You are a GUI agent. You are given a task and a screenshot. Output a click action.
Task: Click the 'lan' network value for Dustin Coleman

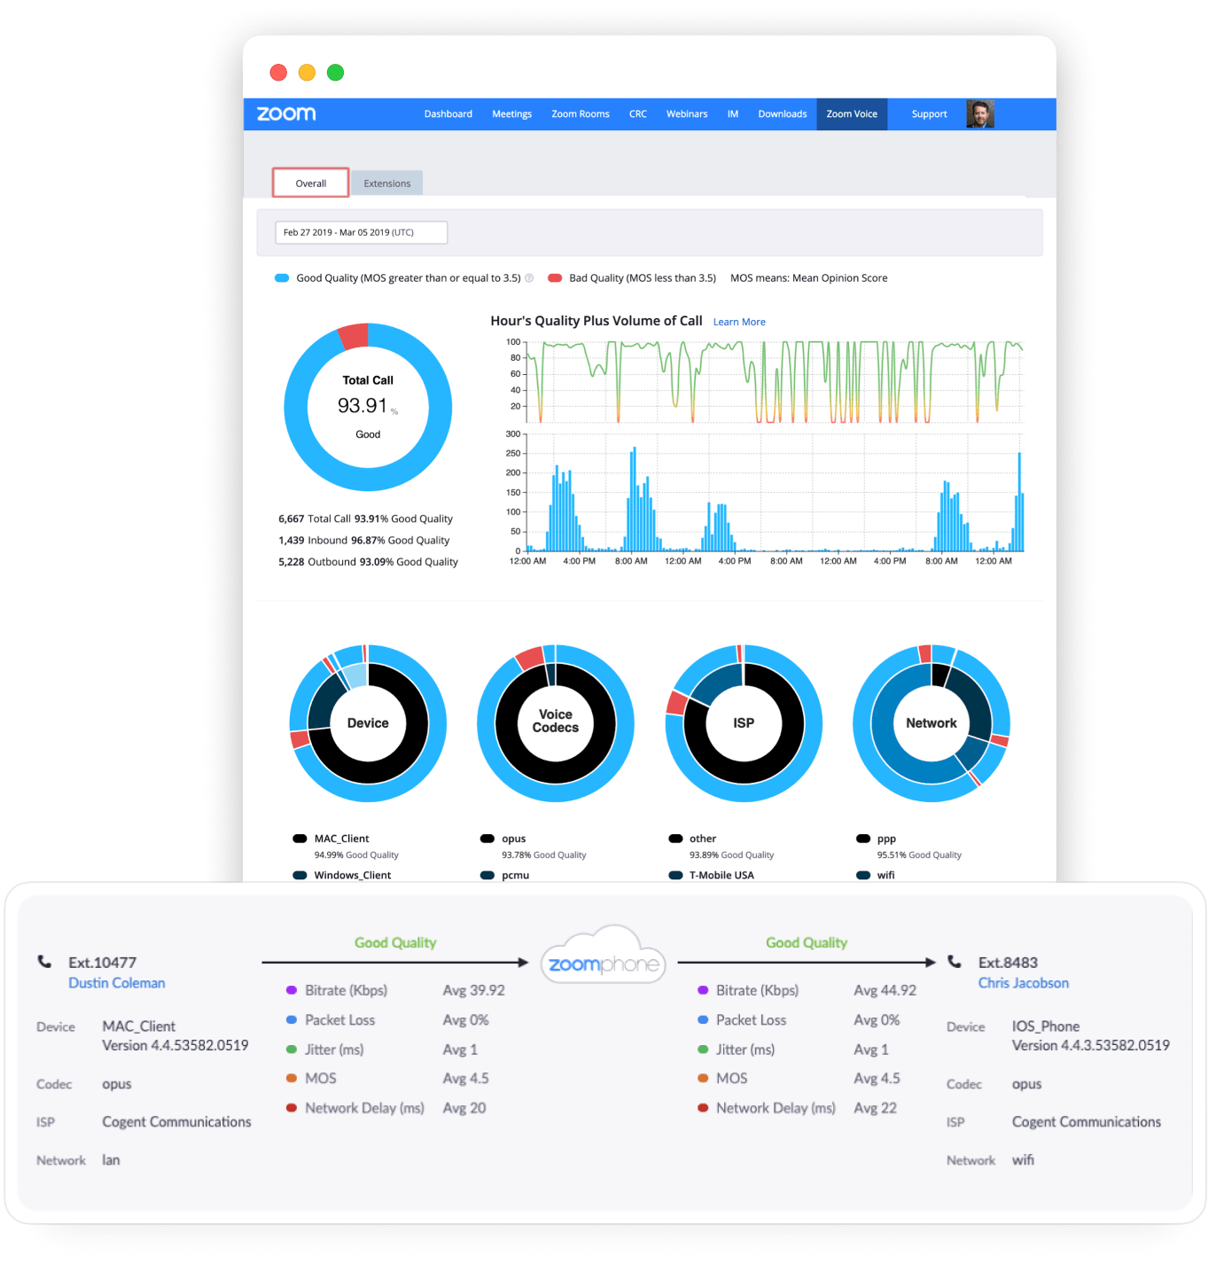click(111, 1160)
